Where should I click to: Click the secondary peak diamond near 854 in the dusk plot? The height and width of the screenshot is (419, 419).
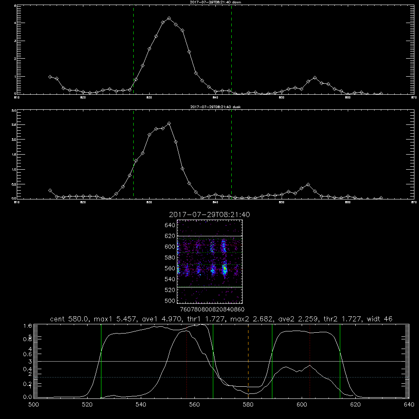point(308,185)
